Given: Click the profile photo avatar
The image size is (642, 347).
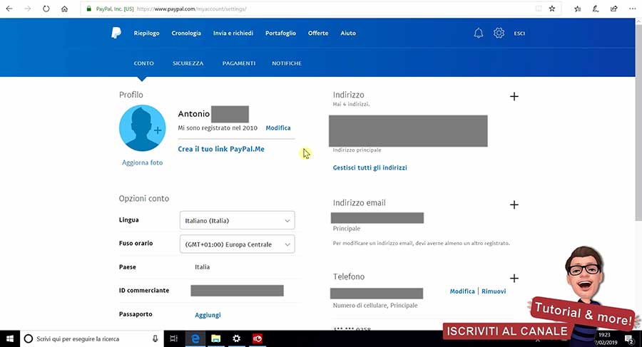Looking at the screenshot, I should point(142,128).
